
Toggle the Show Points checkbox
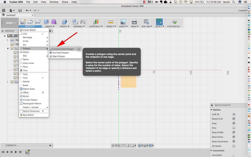pyautogui.click(x=234, y=137)
